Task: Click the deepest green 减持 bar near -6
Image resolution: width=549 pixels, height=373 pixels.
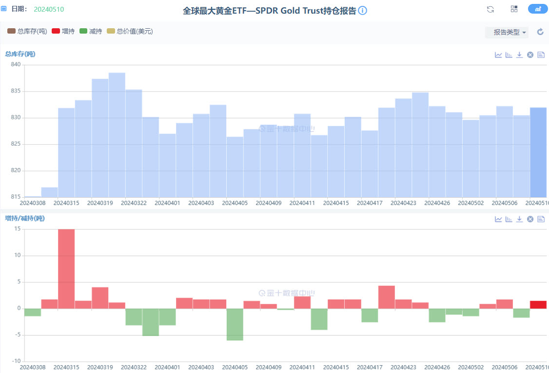Action: click(235, 324)
